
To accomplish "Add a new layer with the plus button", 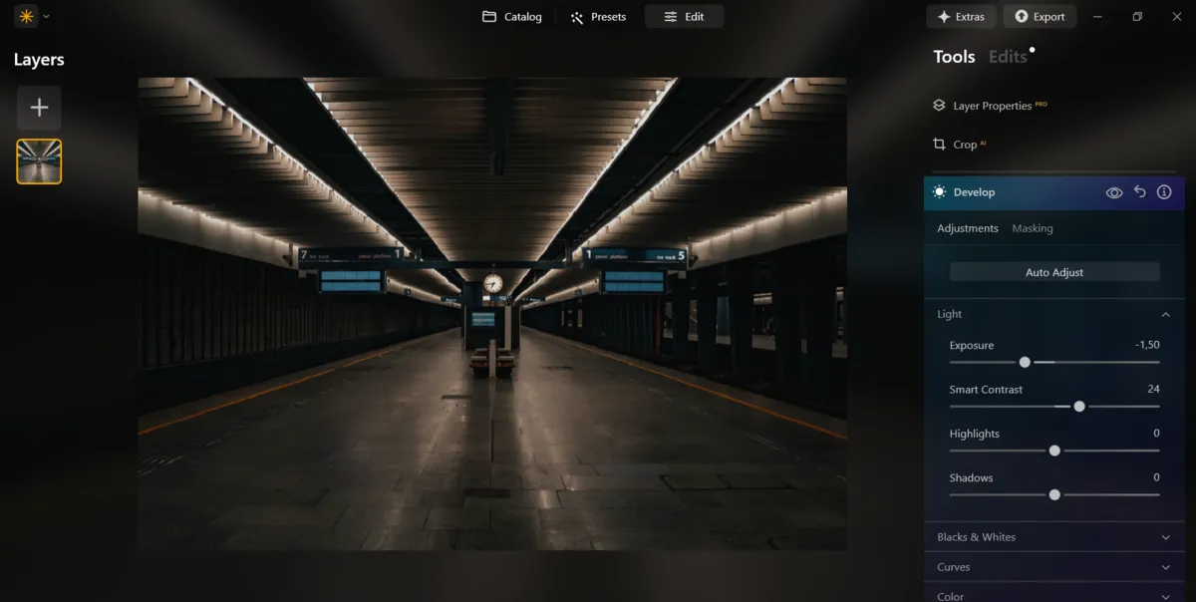I will (39, 107).
